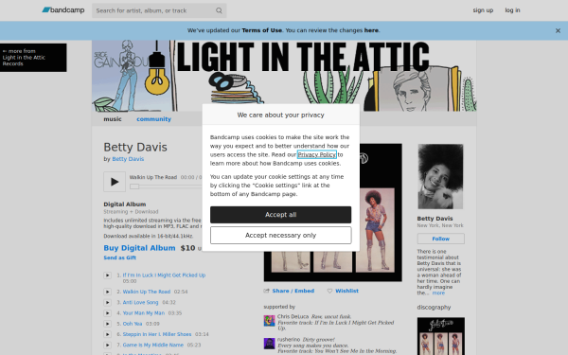
Task: Open the Light in the Attic banner
Action: tap(284, 76)
